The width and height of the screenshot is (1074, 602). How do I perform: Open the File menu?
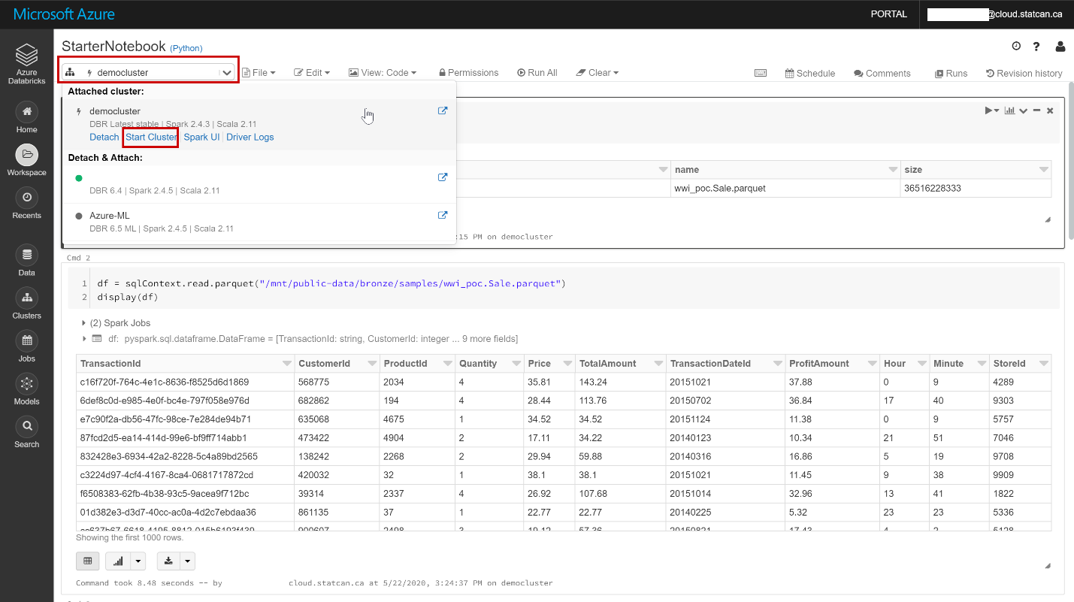pyautogui.click(x=259, y=73)
